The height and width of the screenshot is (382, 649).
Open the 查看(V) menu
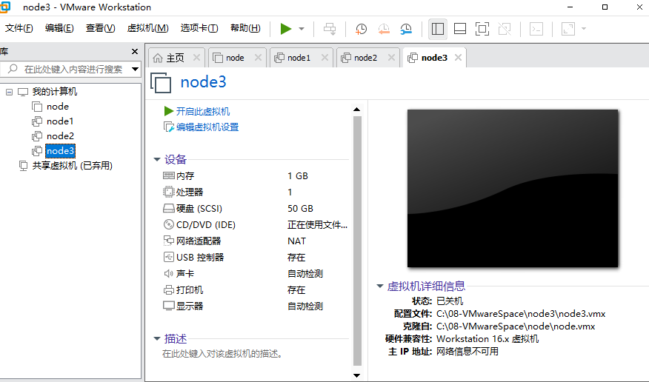click(x=100, y=28)
